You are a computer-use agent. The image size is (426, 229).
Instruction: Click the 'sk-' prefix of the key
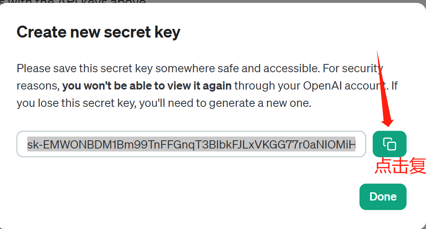(35, 144)
